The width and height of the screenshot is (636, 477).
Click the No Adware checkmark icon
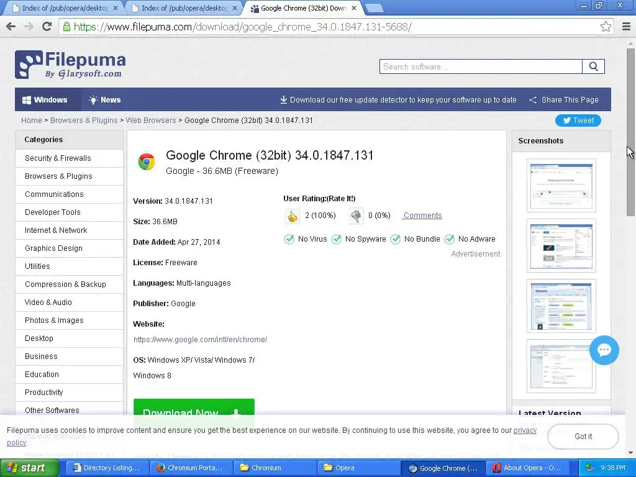(x=450, y=239)
